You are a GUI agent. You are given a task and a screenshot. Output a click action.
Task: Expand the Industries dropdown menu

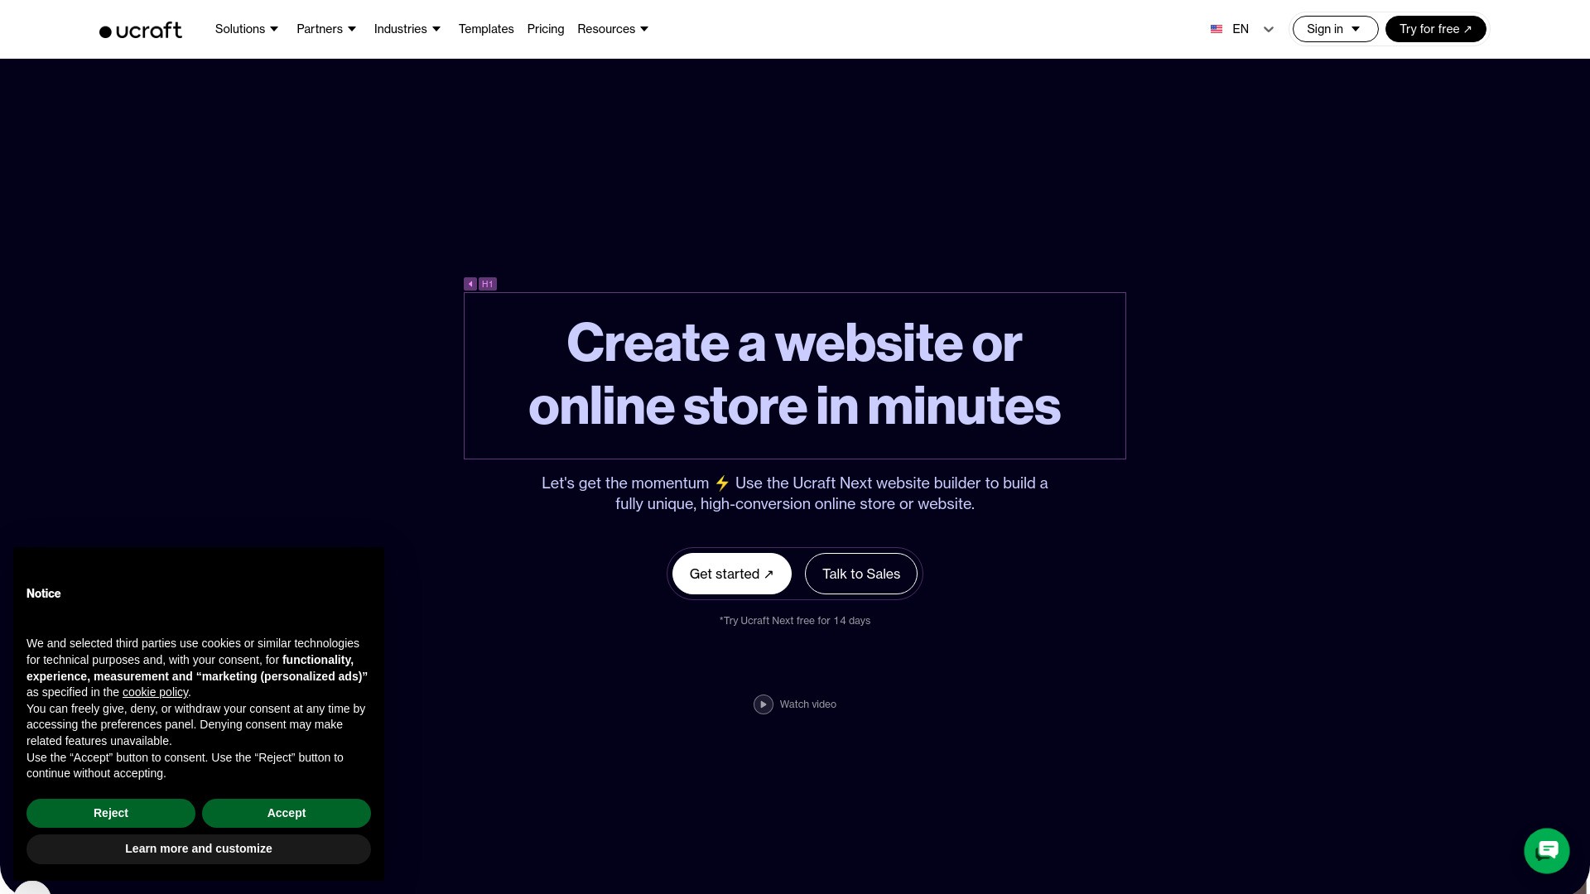(x=407, y=29)
